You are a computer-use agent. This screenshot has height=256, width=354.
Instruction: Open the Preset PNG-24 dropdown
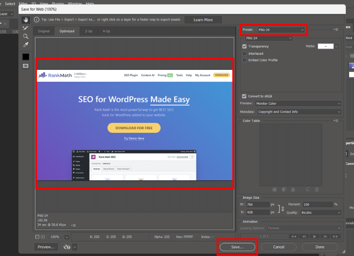281,30
